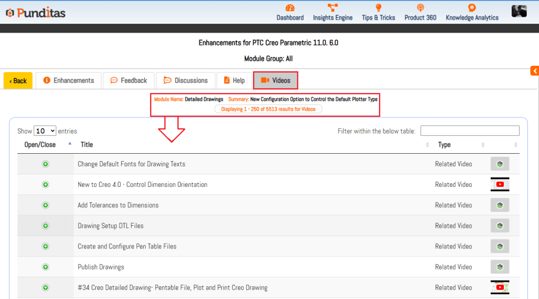The height and width of the screenshot is (299, 539).
Task: Switch to the Discussions tab
Action: click(x=185, y=81)
